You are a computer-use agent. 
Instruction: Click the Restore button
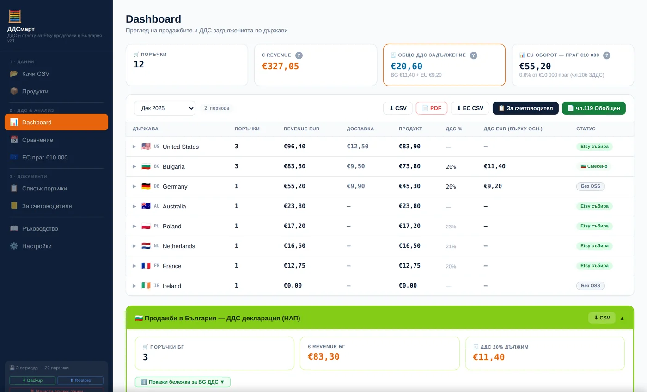click(x=80, y=380)
